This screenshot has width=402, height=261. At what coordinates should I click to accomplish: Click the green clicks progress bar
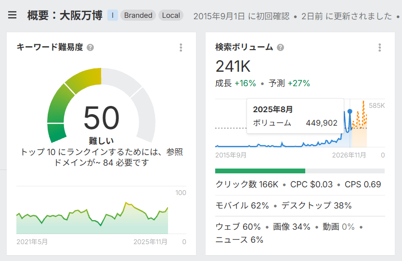pos(260,171)
